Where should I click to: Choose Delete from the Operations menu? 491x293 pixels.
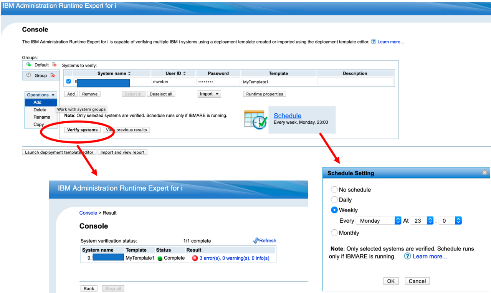coord(41,110)
